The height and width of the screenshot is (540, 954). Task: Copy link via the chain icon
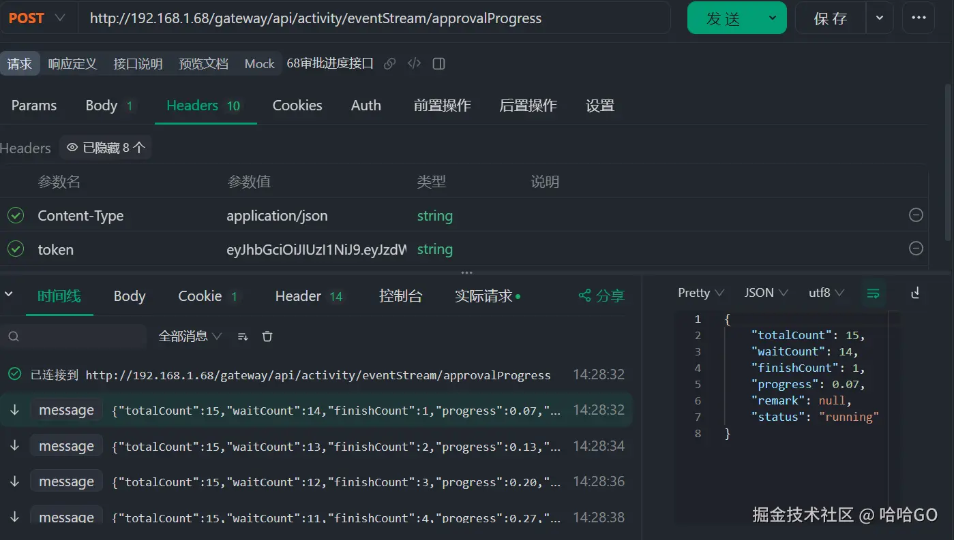click(x=390, y=64)
